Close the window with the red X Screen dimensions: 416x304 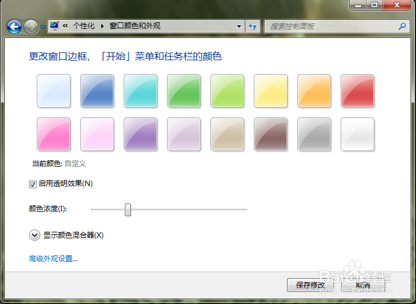click(x=397, y=5)
